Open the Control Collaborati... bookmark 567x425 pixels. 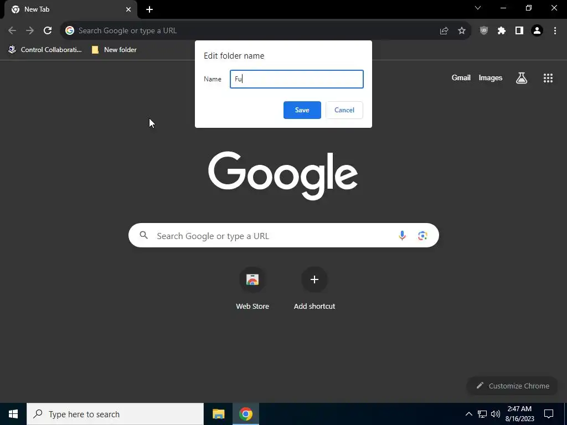[45, 50]
